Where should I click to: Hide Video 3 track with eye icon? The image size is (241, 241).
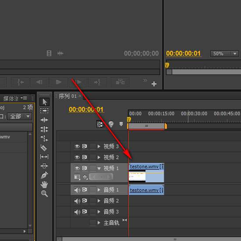(x=77, y=146)
